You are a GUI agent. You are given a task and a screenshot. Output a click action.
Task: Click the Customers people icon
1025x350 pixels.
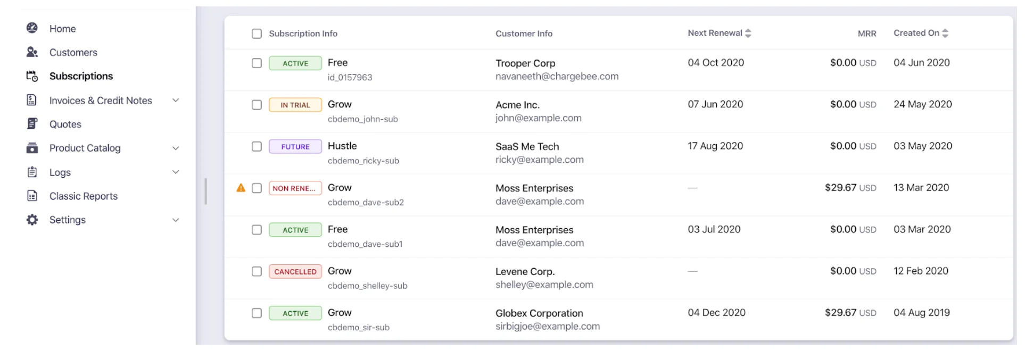32,52
